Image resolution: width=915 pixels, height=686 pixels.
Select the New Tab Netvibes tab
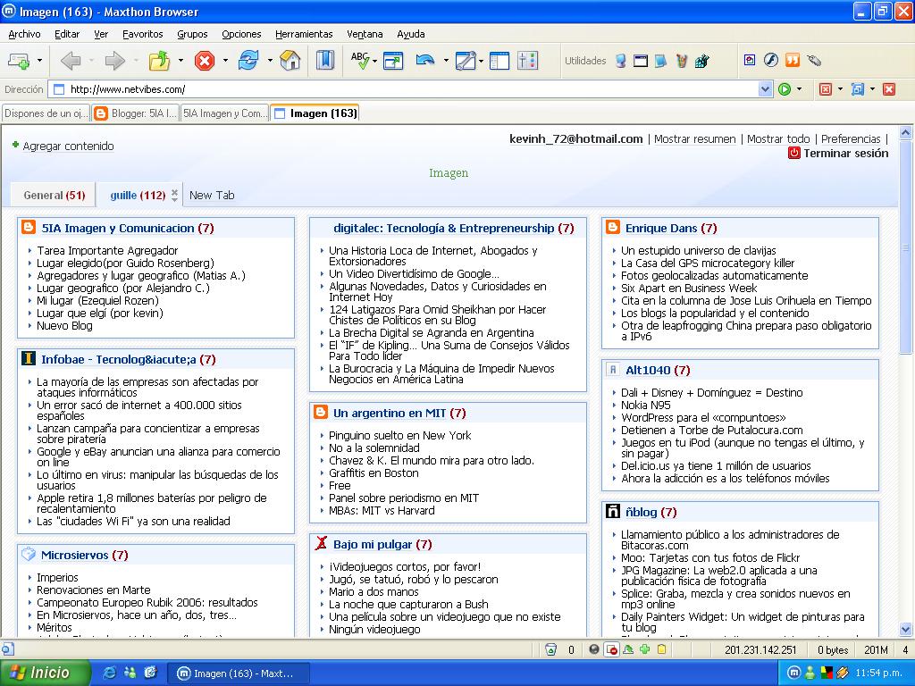click(212, 196)
